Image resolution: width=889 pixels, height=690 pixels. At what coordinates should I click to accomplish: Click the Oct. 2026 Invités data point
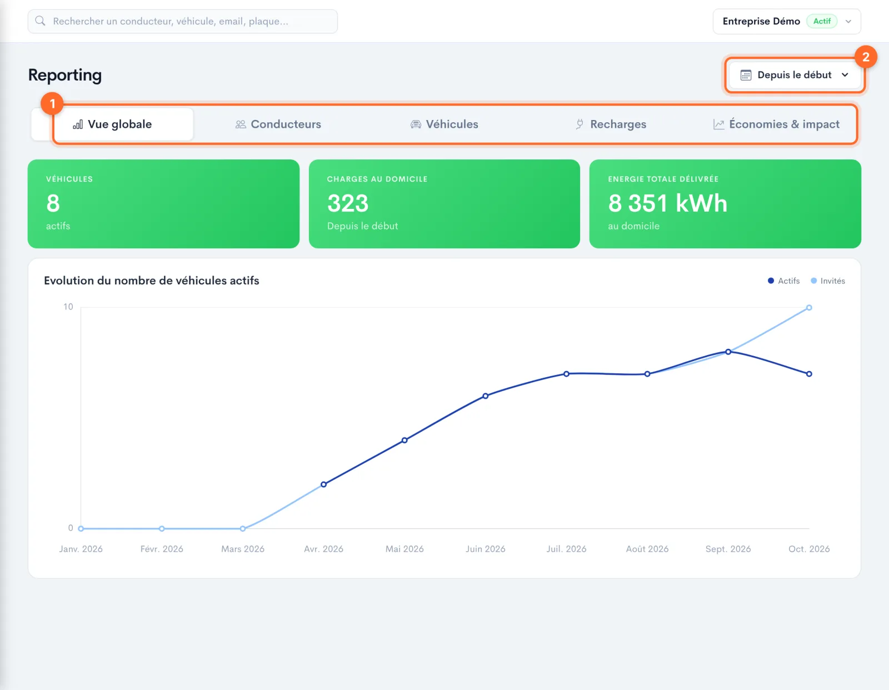(809, 308)
